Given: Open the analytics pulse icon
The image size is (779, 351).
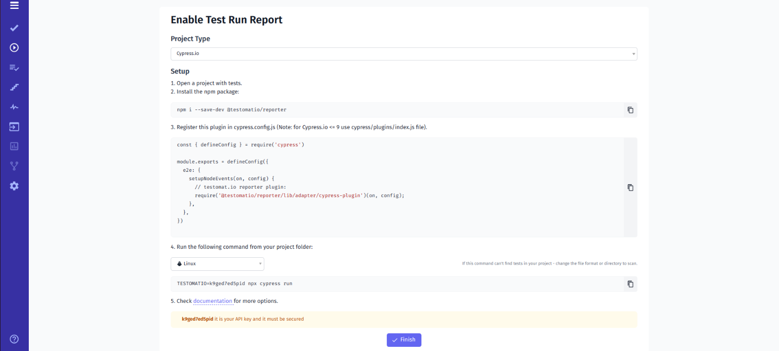Looking at the screenshot, I should [14, 106].
